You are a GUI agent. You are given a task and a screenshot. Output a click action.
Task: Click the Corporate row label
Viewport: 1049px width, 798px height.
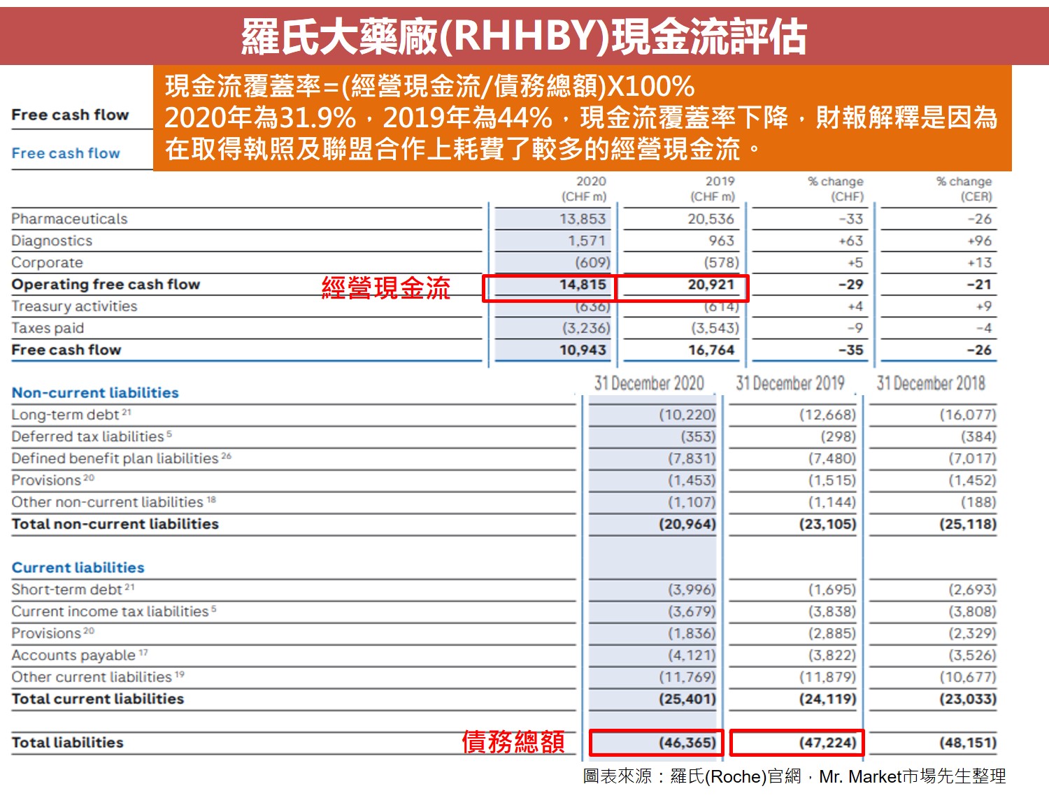(47, 262)
